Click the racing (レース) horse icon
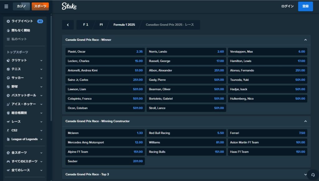 [x=8, y=121]
